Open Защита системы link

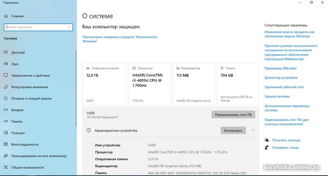tap(277, 96)
